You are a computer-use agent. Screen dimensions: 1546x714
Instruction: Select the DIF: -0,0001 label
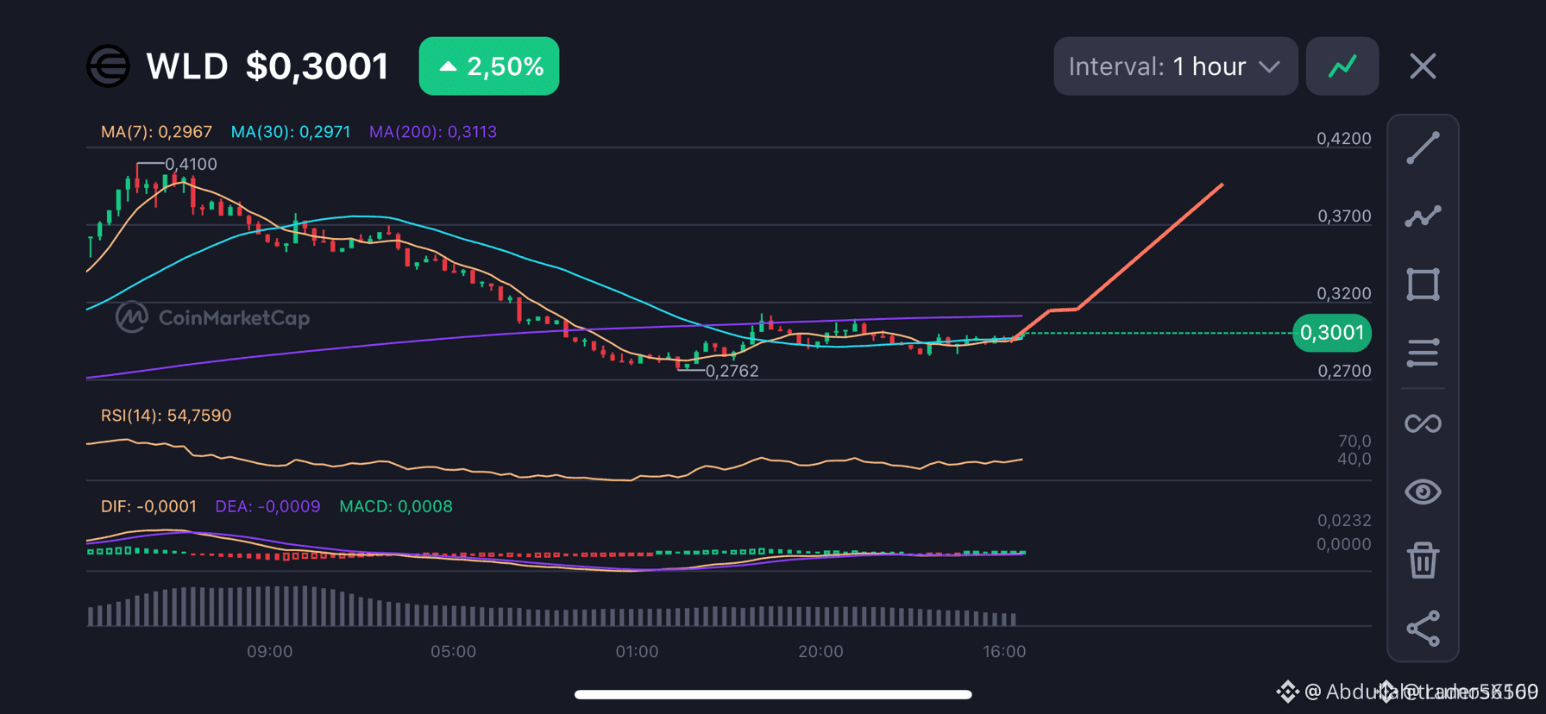click(x=148, y=506)
